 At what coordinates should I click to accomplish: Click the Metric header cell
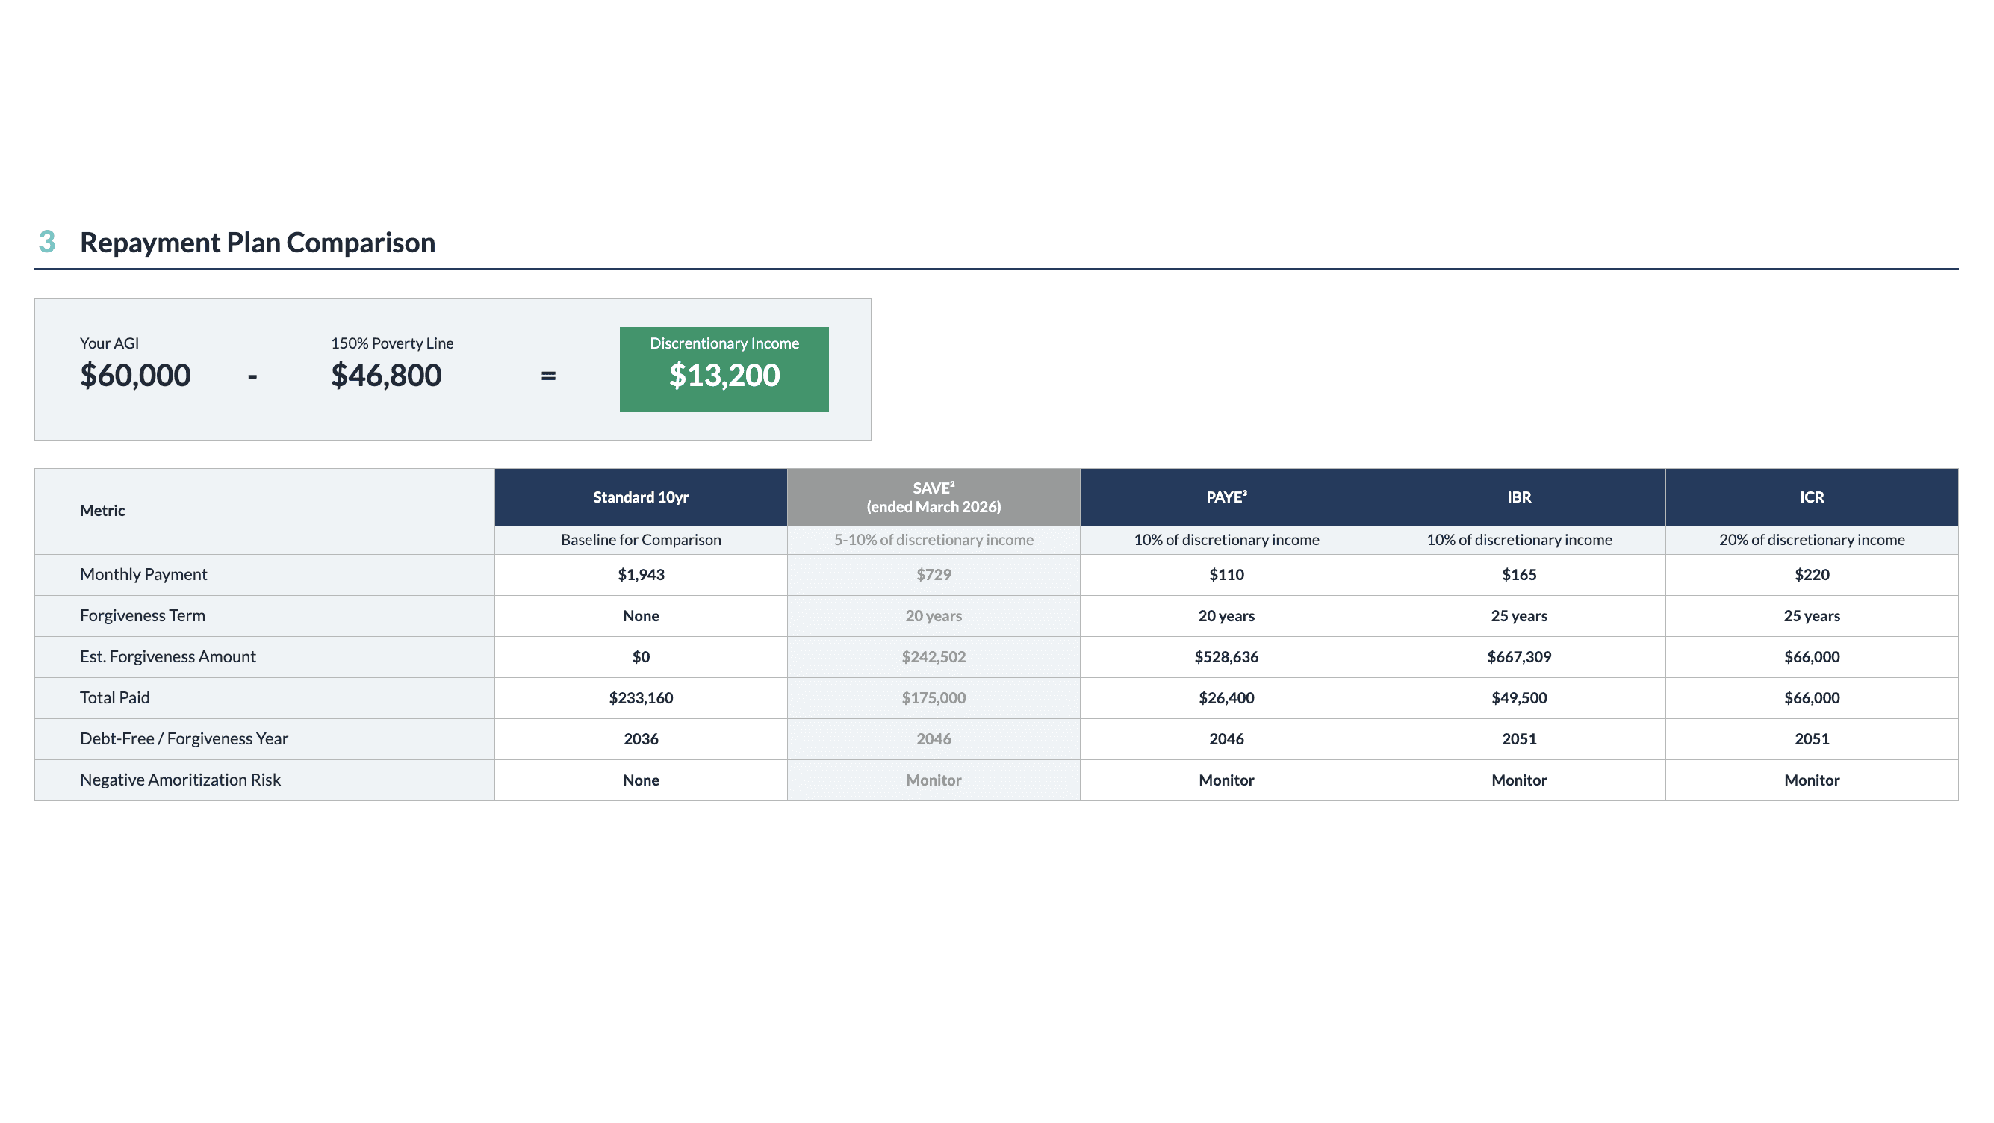click(x=102, y=511)
